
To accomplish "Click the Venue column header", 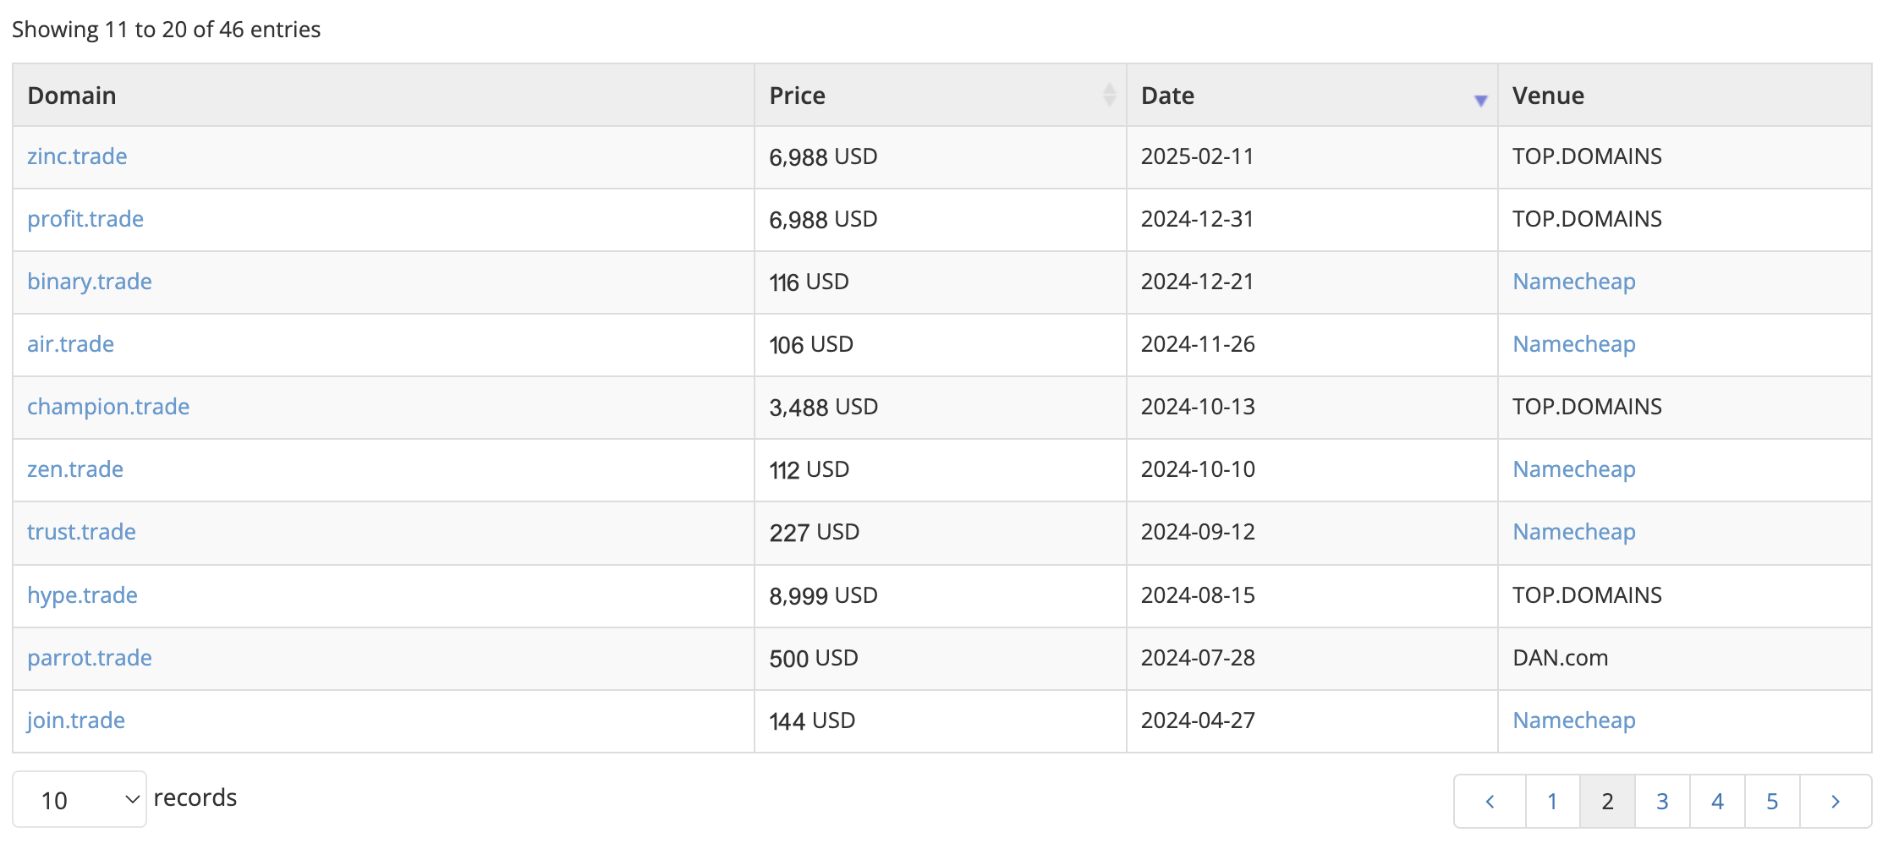I will pyautogui.click(x=1548, y=96).
